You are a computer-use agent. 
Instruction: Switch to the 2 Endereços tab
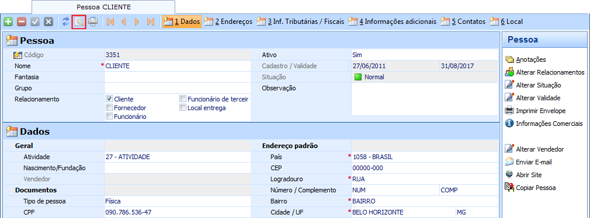[x=228, y=22]
